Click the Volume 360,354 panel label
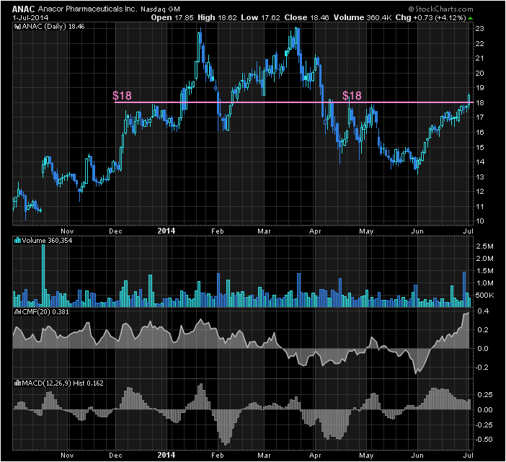 pos(47,240)
